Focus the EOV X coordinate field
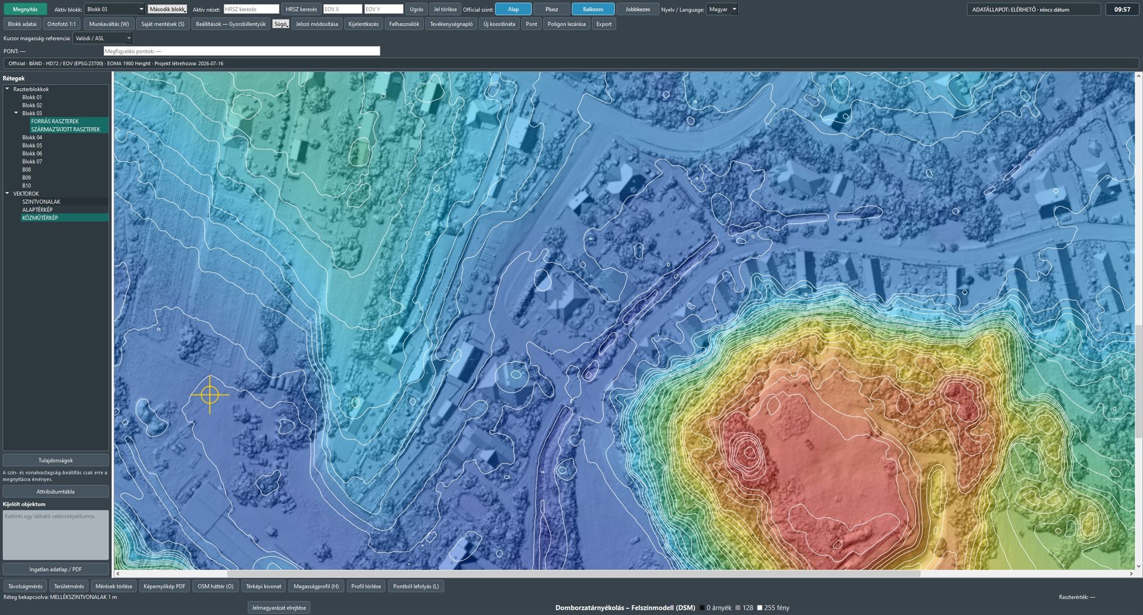Viewport: 1143px width, 615px height. (342, 10)
